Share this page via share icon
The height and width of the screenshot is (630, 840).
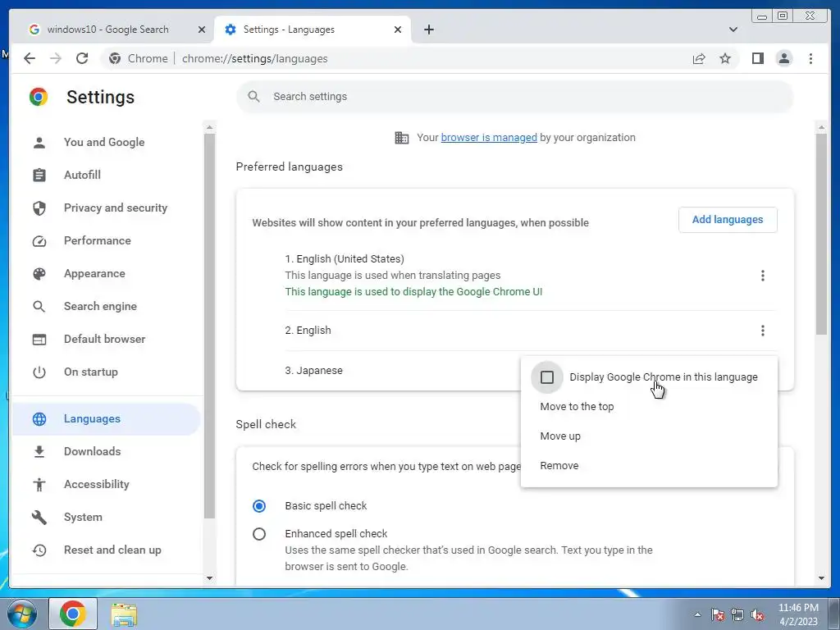(699, 58)
